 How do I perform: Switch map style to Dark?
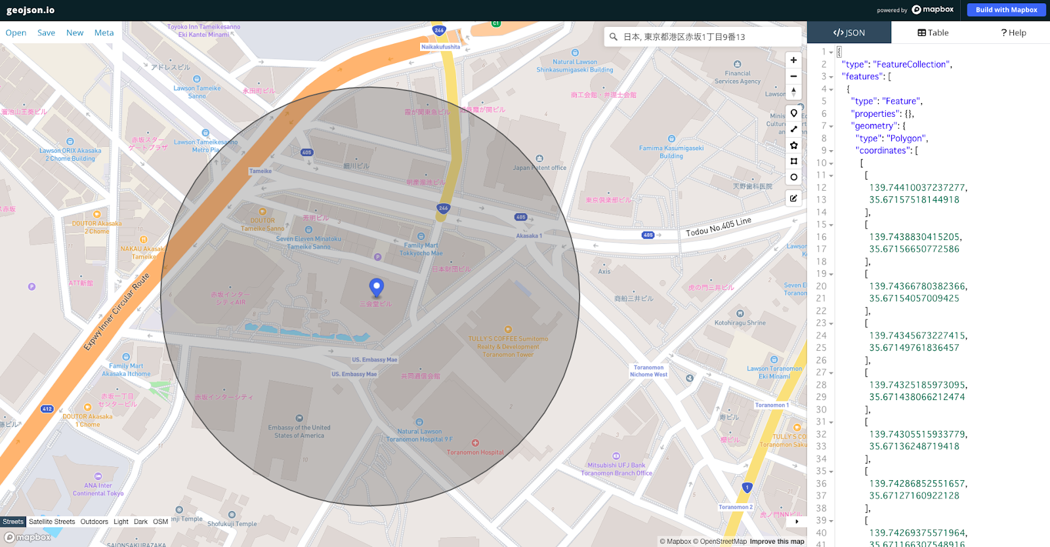[140, 522]
